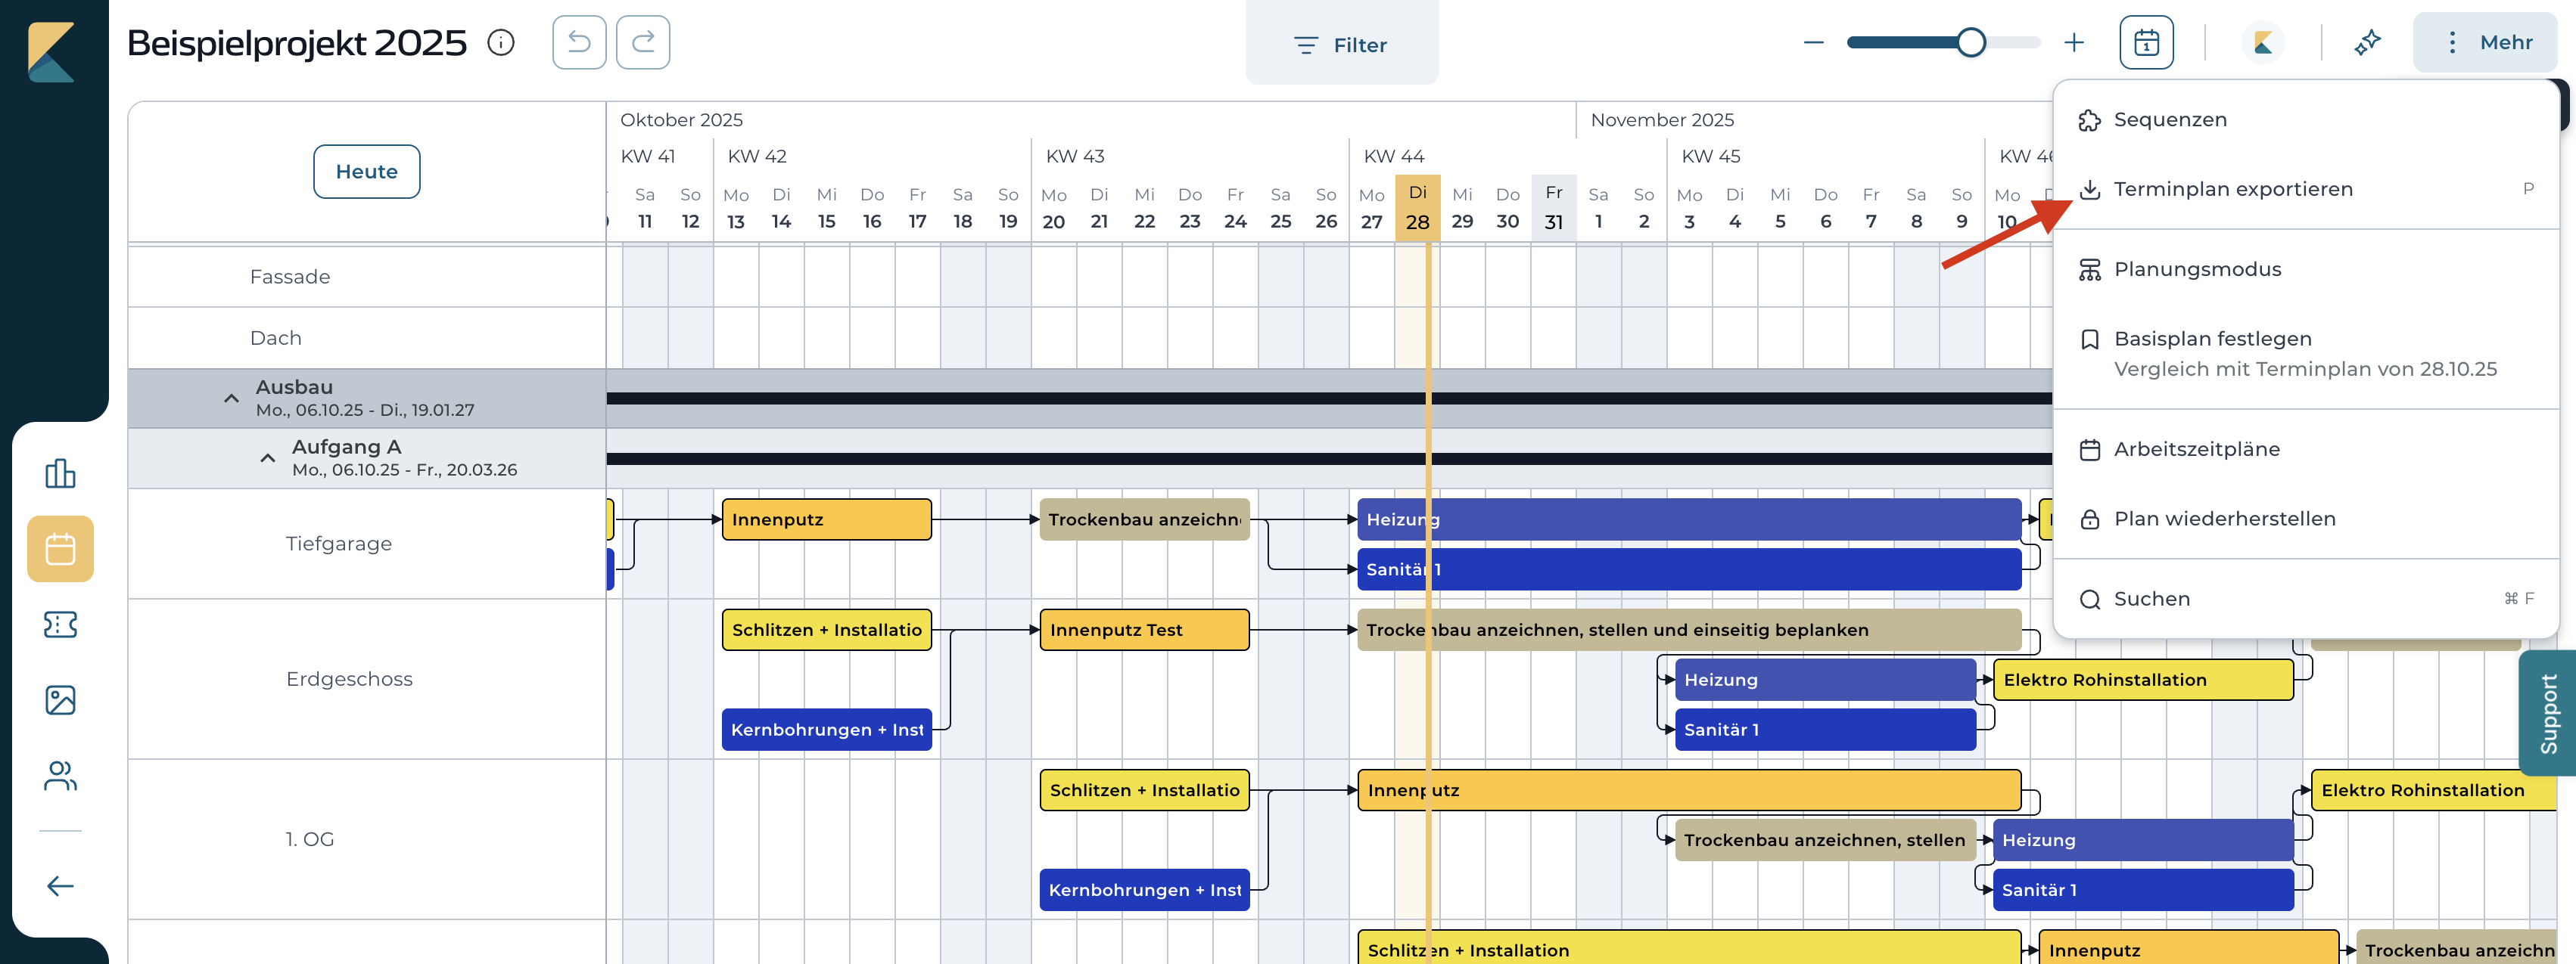
Task: Choose Sequenzen from the menu
Action: click(2305, 120)
